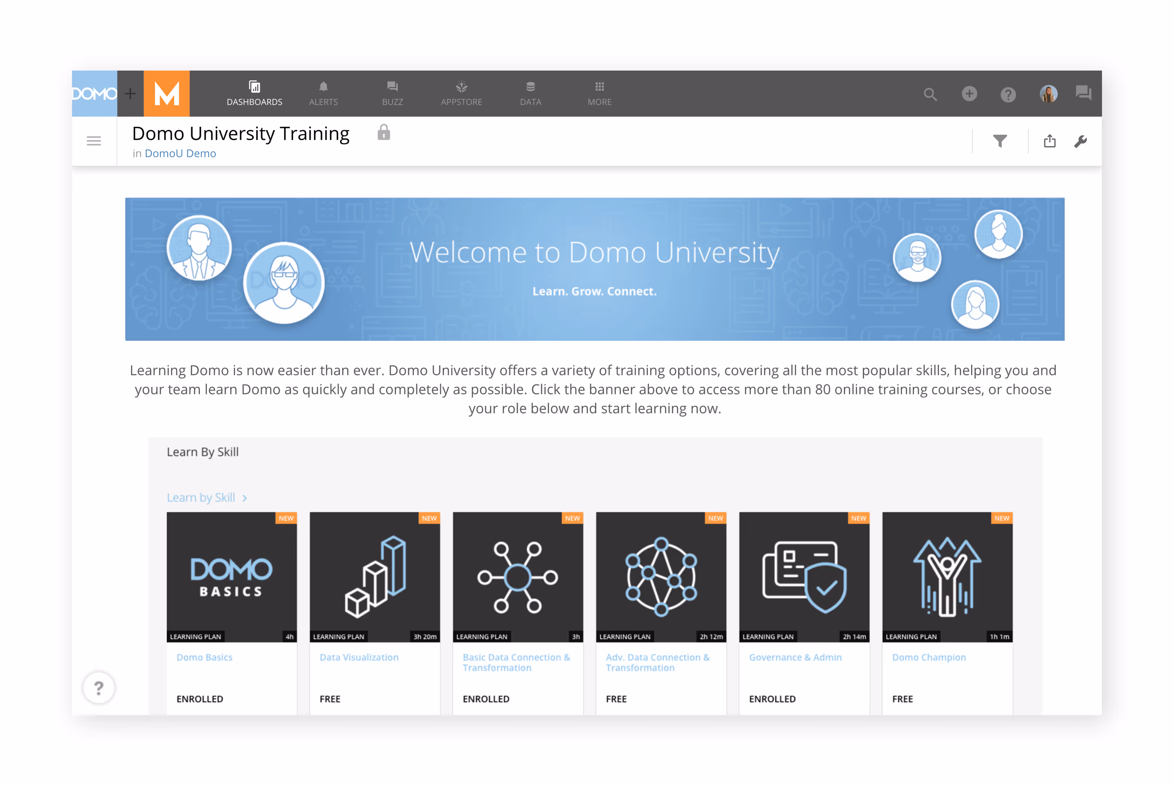The height and width of the screenshot is (786, 1174).
Task: Open Adv. Data Connection course thumbnail
Action: coord(661,577)
